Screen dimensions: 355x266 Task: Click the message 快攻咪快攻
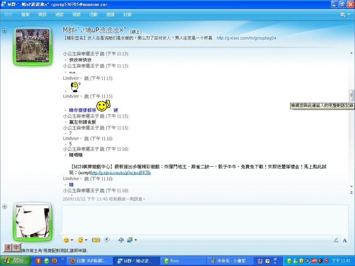coord(80,60)
